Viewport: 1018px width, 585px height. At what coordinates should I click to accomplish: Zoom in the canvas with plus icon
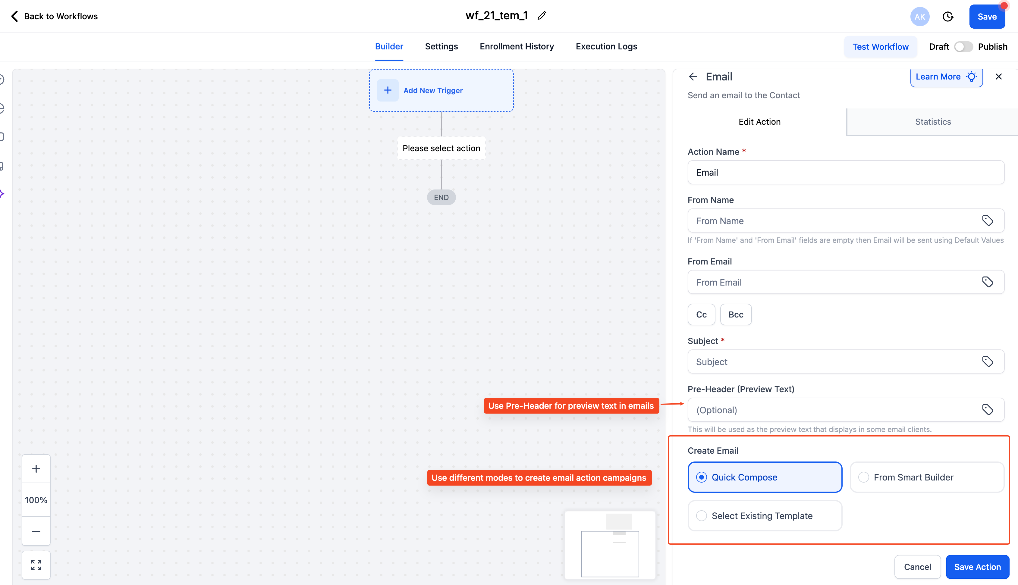point(36,469)
